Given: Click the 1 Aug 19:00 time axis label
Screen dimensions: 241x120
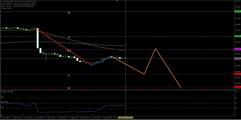Looking at the screenshot, I should pos(62,118).
